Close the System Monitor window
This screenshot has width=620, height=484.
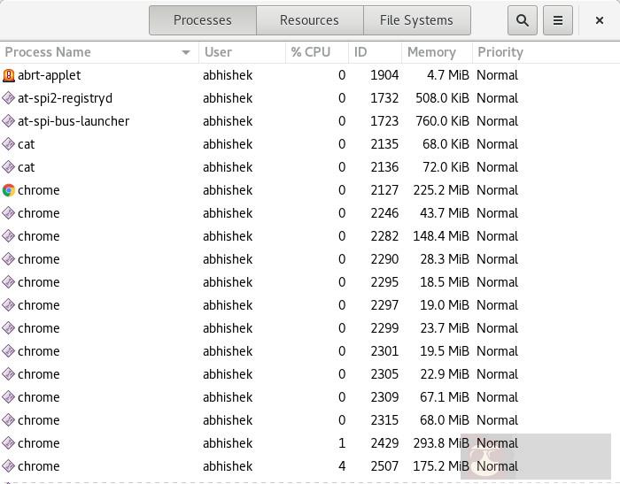[600, 20]
